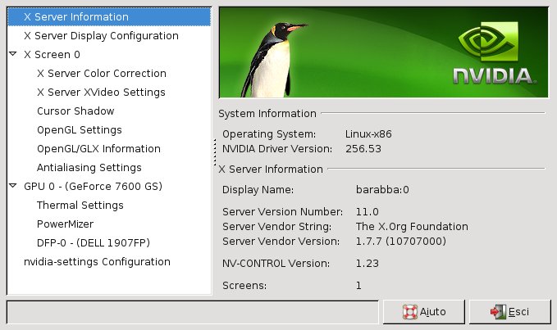Click the Linux-x86 operating system value

(368, 134)
